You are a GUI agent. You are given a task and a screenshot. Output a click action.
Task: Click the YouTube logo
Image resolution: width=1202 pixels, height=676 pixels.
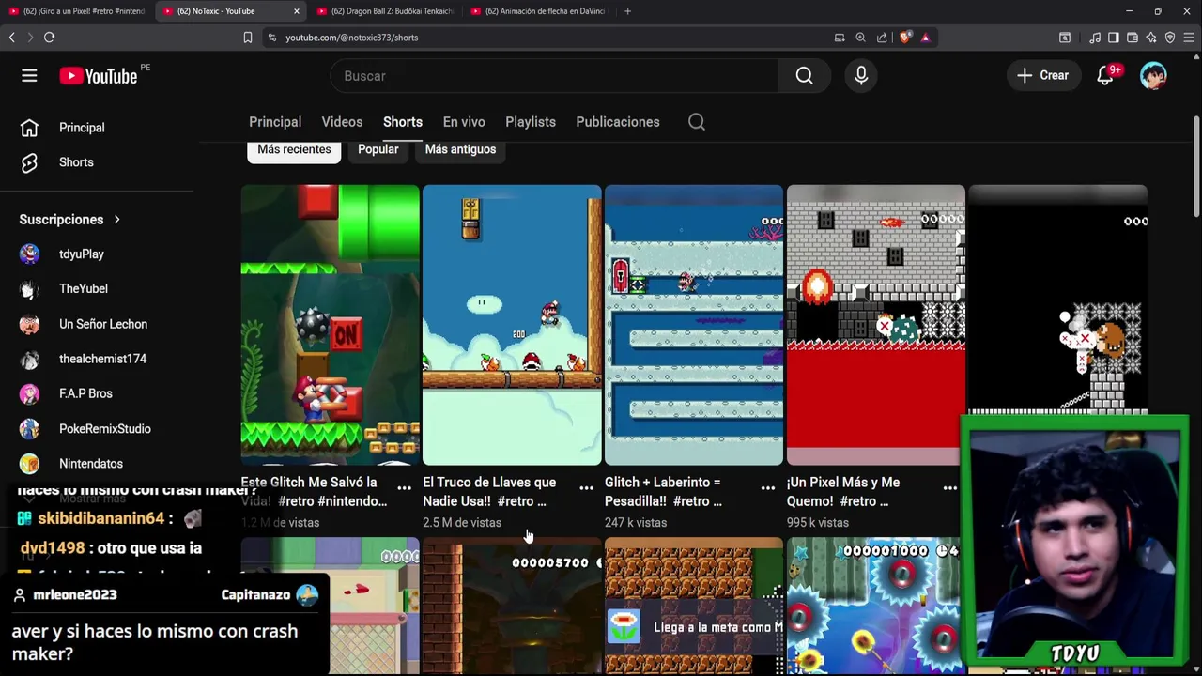click(x=99, y=76)
